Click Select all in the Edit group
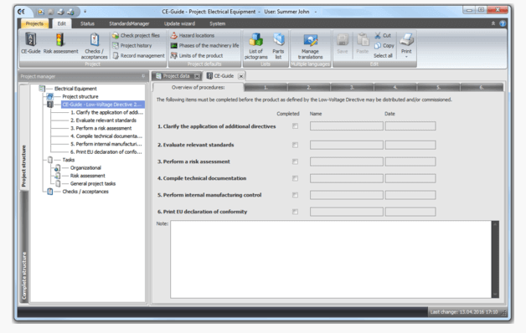 383,55
